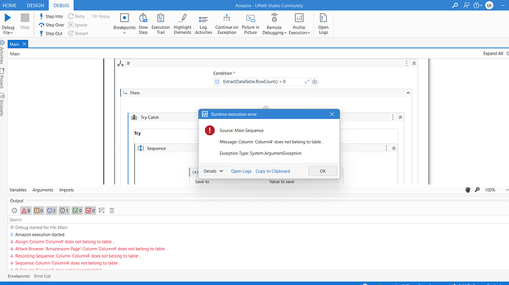Enable Slow Step debugging
The width and height of the screenshot is (509, 285).
click(143, 24)
